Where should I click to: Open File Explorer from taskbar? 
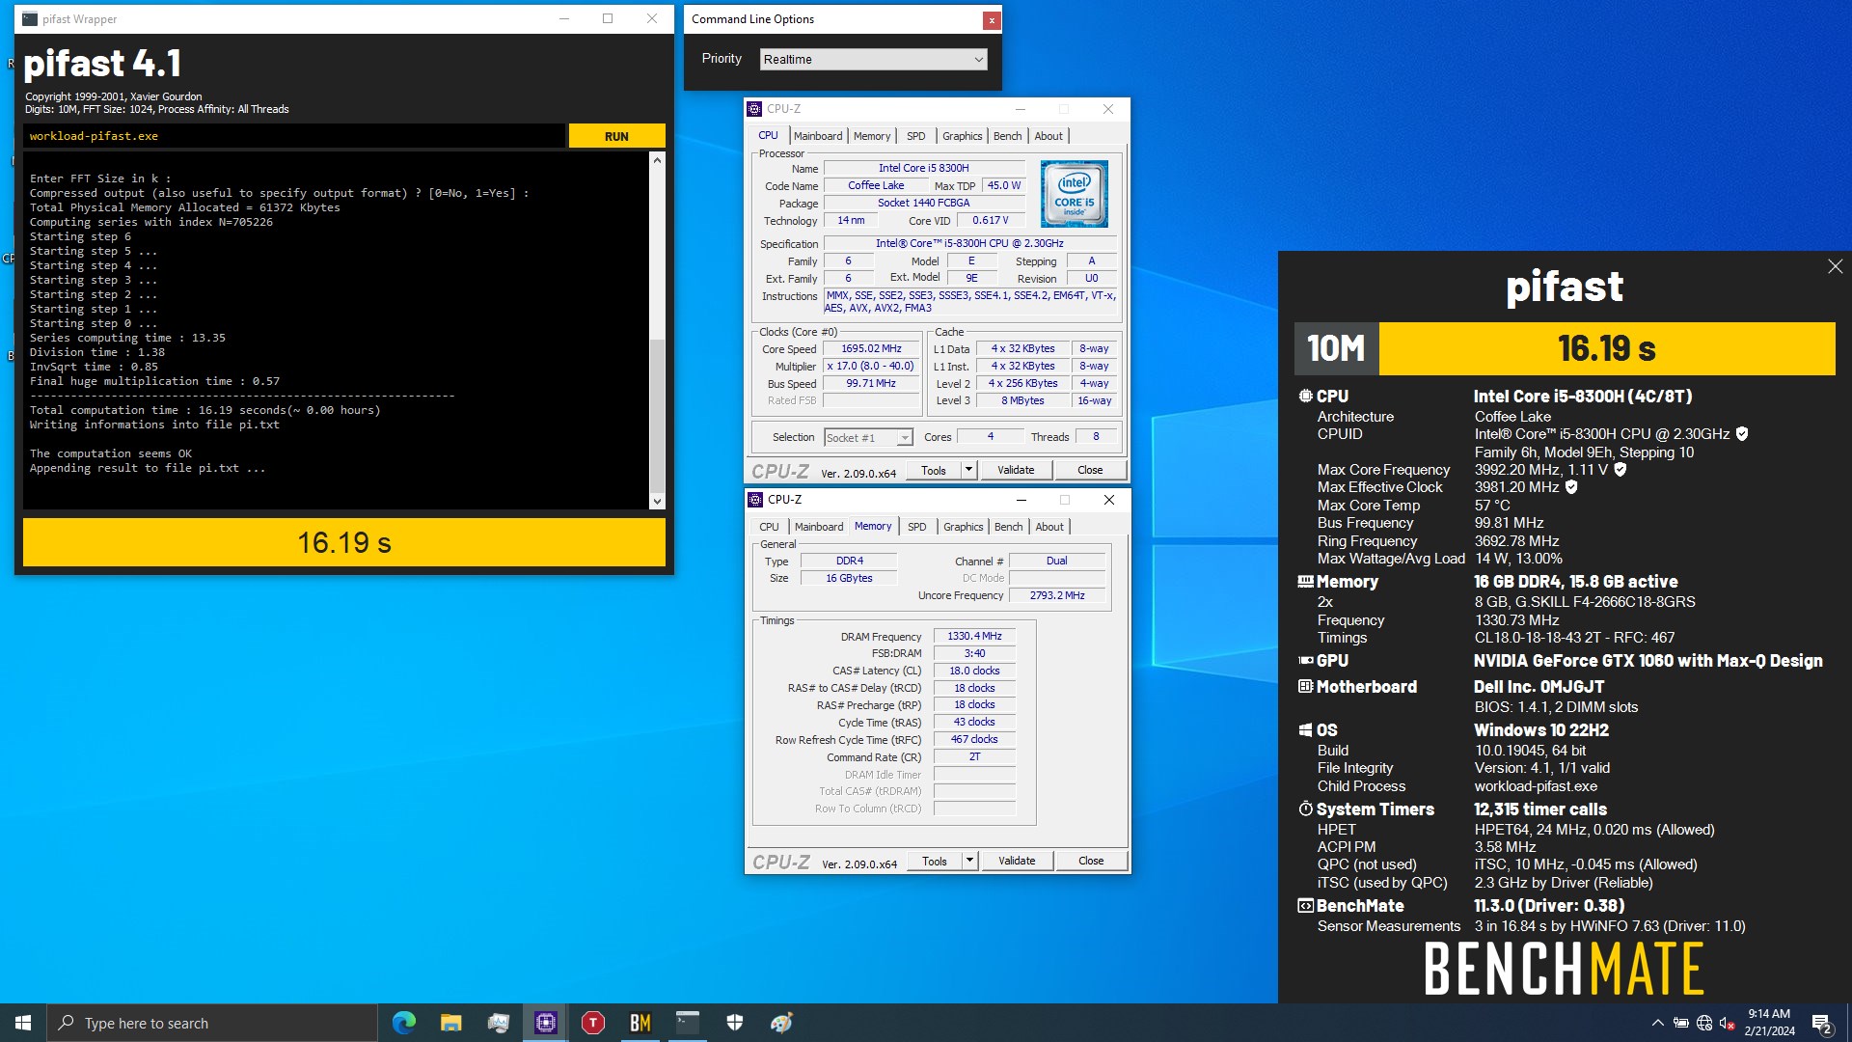click(x=450, y=1023)
